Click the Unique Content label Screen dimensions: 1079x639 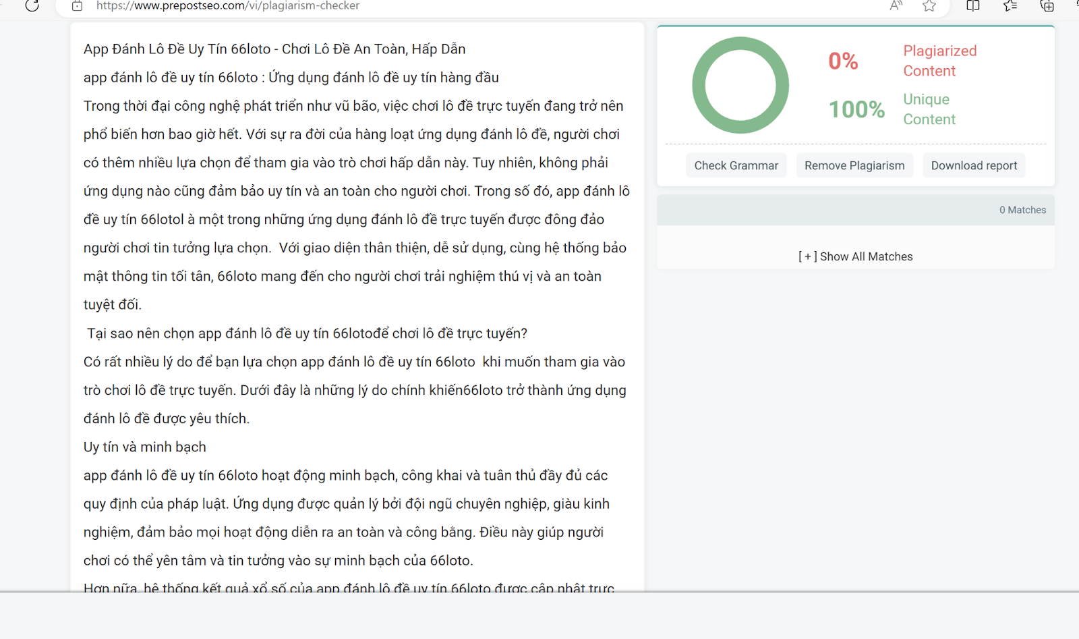929,109
